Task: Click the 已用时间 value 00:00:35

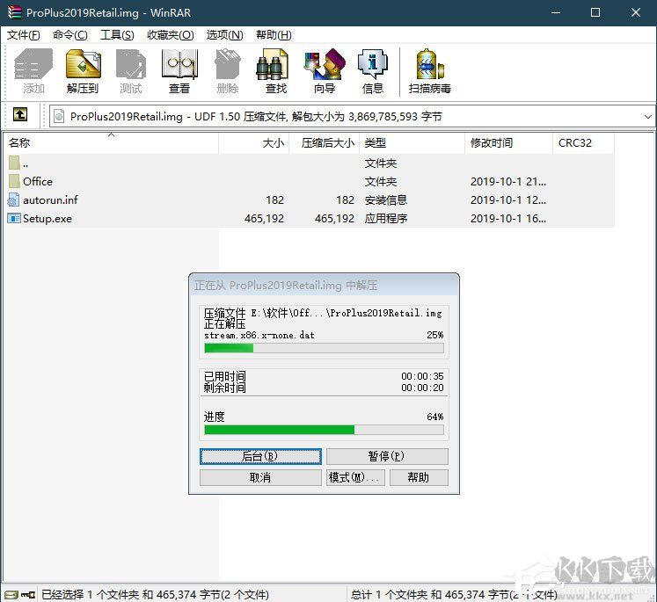Action: tap(422, 376)
